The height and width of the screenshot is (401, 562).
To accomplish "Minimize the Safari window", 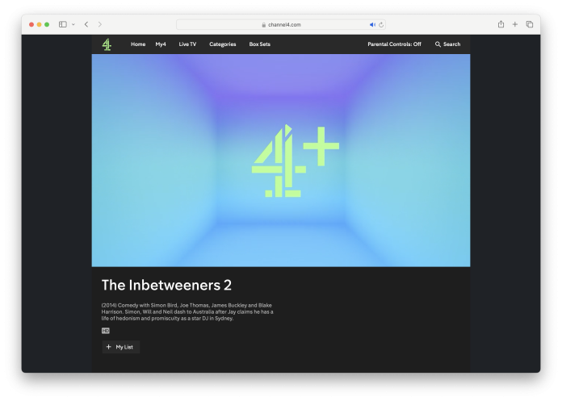I will pyautogui.click(x=39, y=24).
